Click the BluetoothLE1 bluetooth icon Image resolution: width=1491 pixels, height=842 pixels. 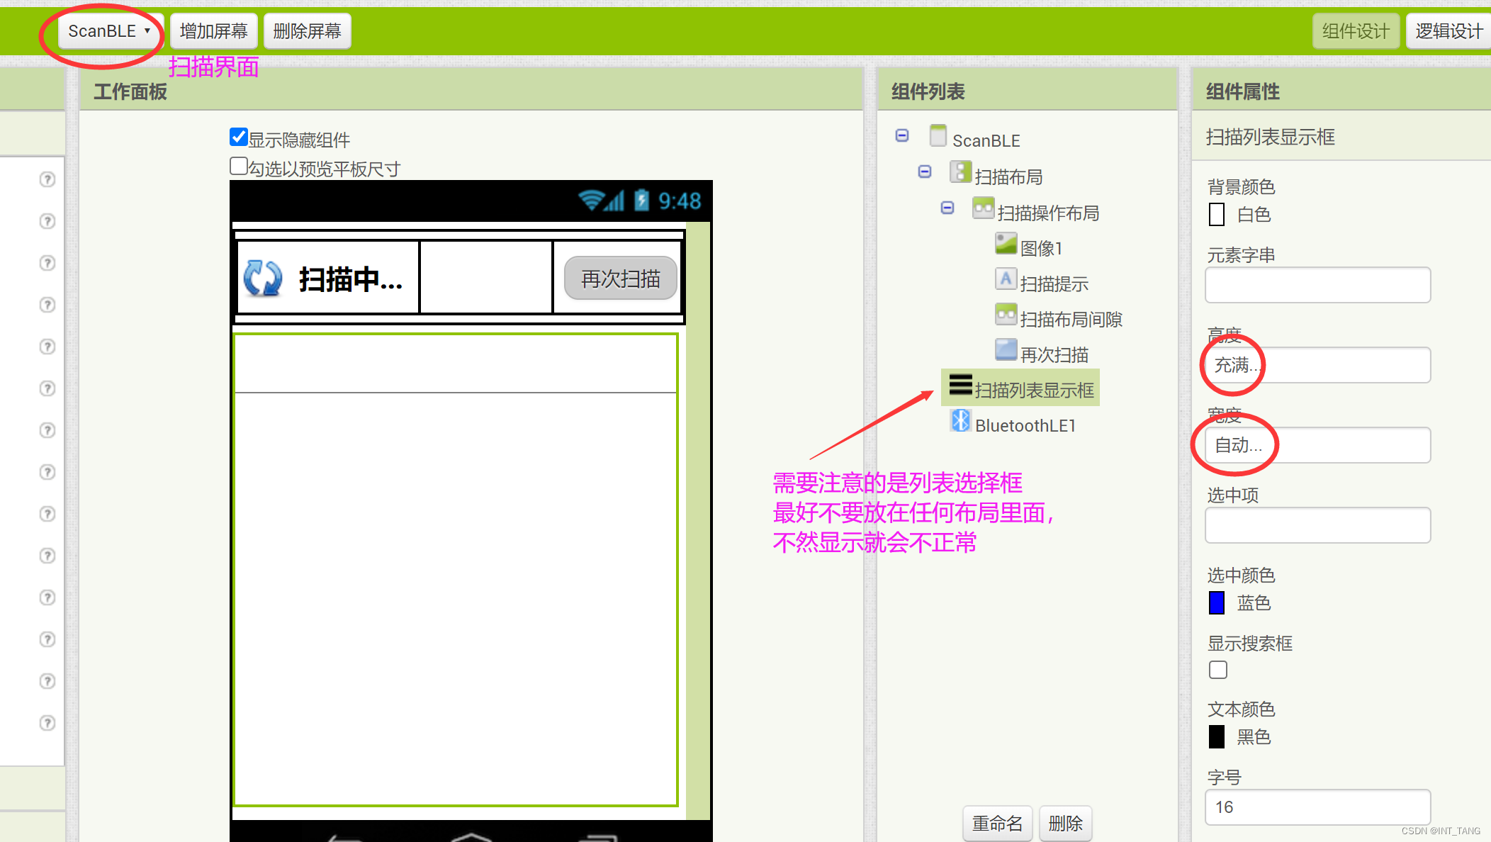tap(961, 422)
